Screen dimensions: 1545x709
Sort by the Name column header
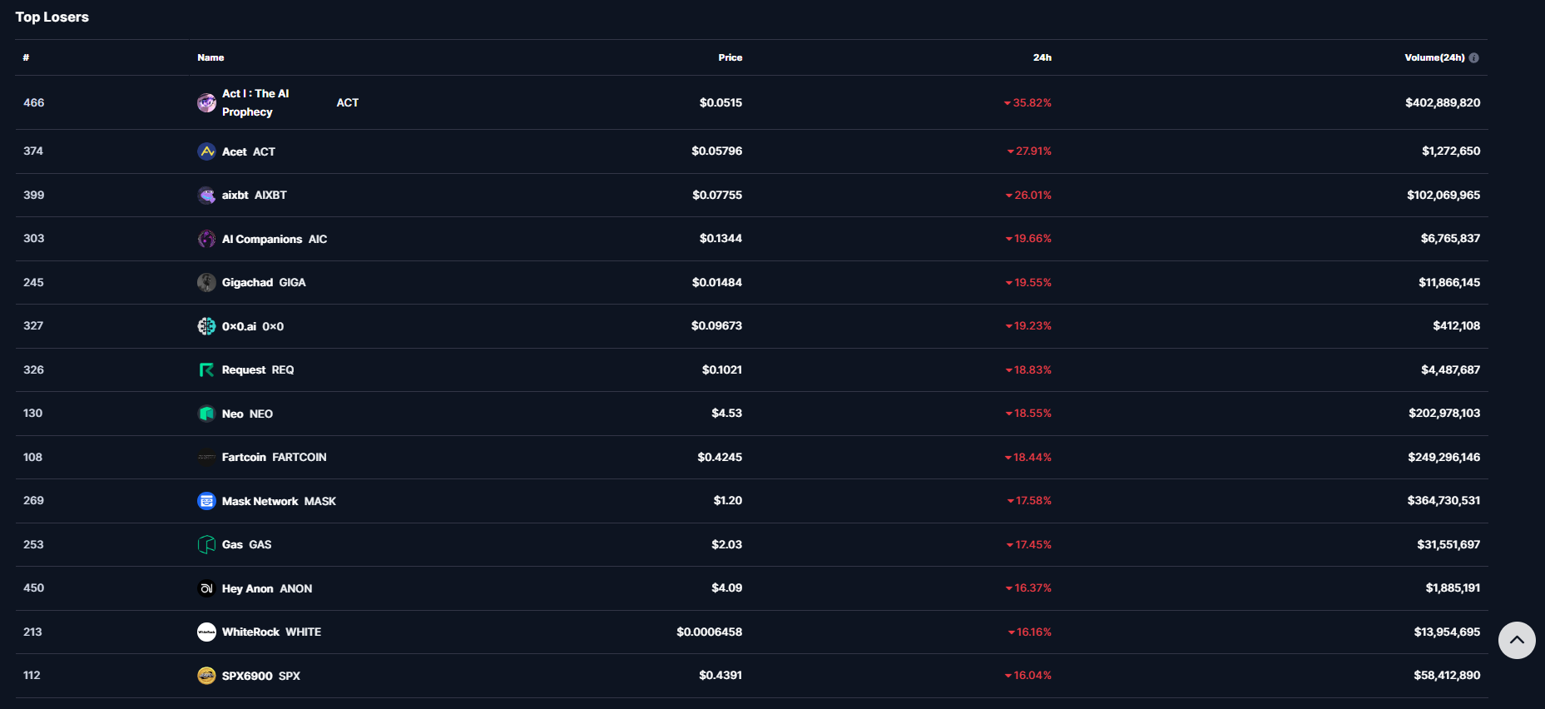pyautogui.click(x=210, y=58)
